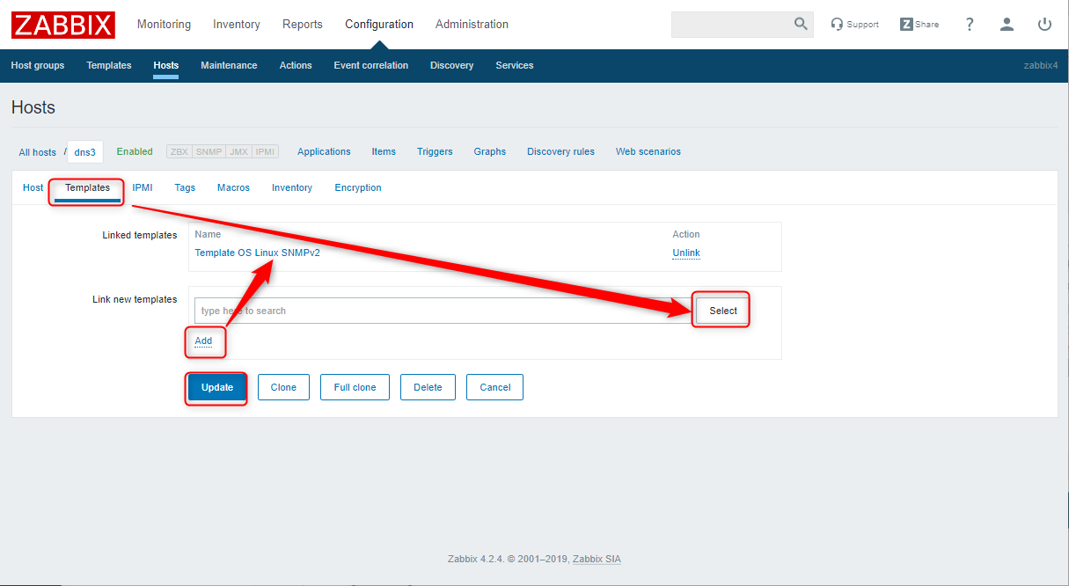
Task: Open the Share Z icon link
Action: [x=919, y=25]
